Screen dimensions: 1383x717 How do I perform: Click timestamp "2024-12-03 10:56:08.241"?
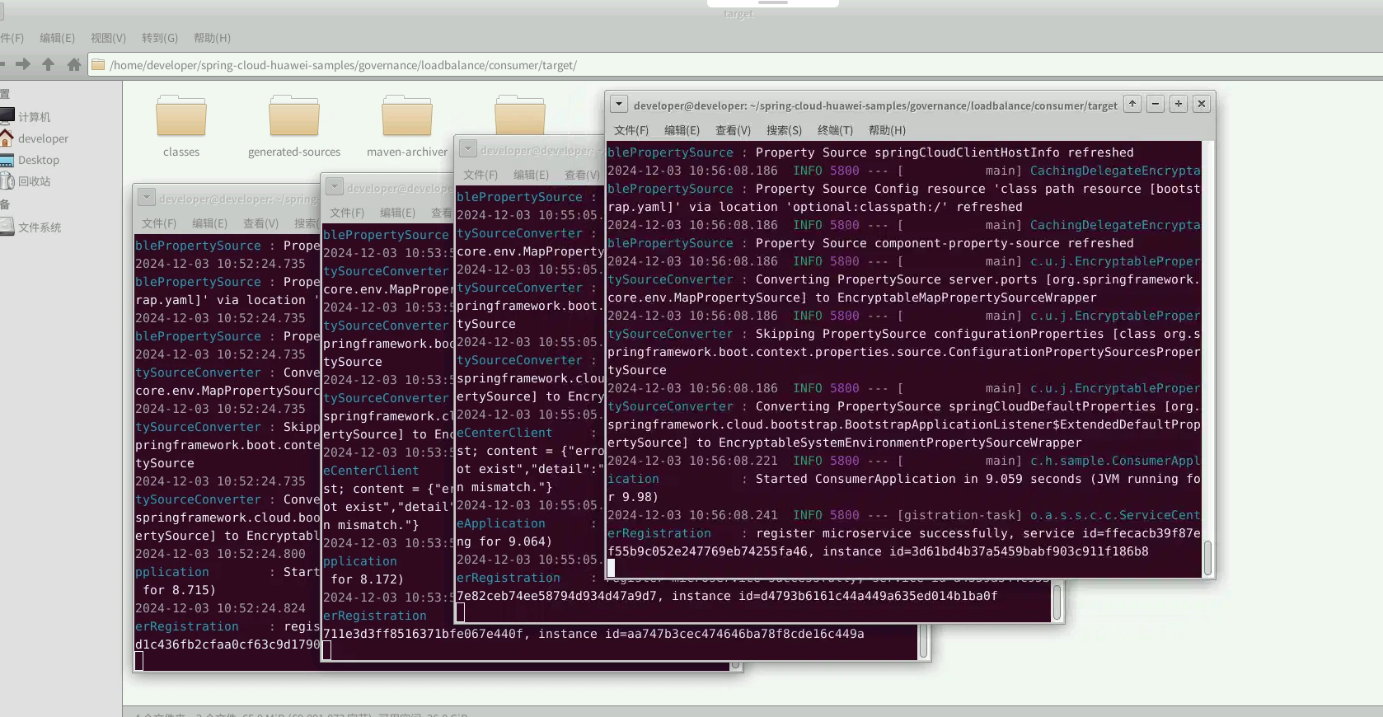692,515
